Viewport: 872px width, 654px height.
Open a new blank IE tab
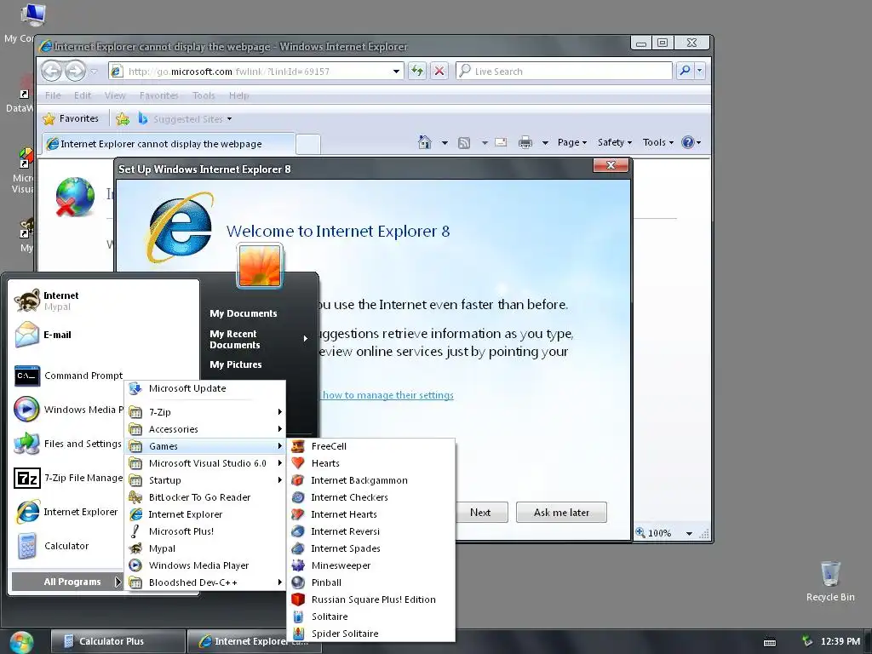click(308, 145)
